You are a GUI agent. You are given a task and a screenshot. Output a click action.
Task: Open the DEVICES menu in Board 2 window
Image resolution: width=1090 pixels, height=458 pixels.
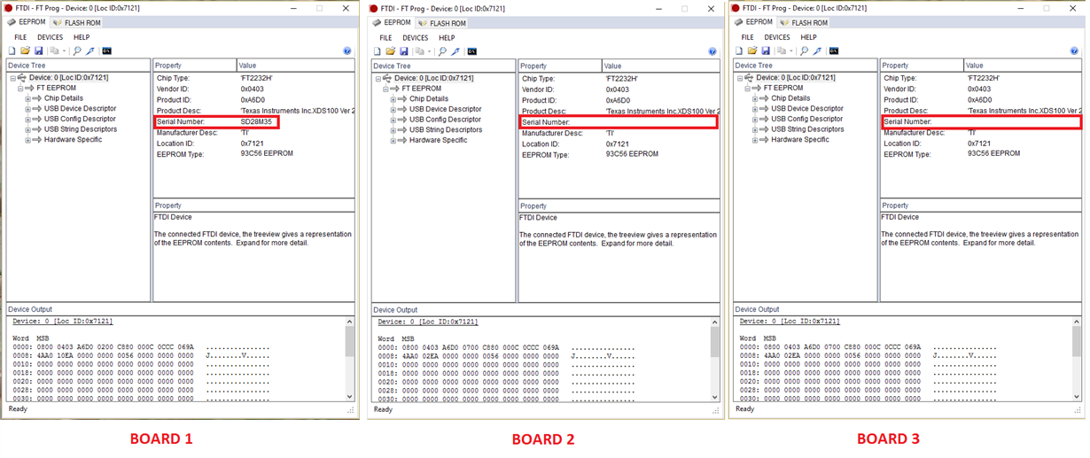[415, 38]
